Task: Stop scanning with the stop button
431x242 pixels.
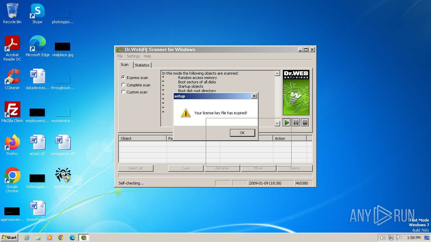Action: (x=305, y=123)
